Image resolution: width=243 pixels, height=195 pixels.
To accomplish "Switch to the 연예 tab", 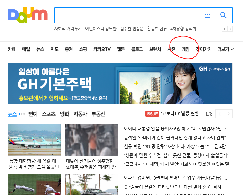I will (x=33, y=114).
